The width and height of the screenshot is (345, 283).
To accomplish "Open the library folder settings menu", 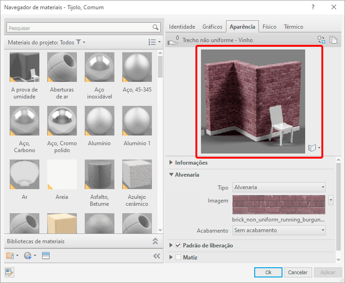I will coord(13,256).
